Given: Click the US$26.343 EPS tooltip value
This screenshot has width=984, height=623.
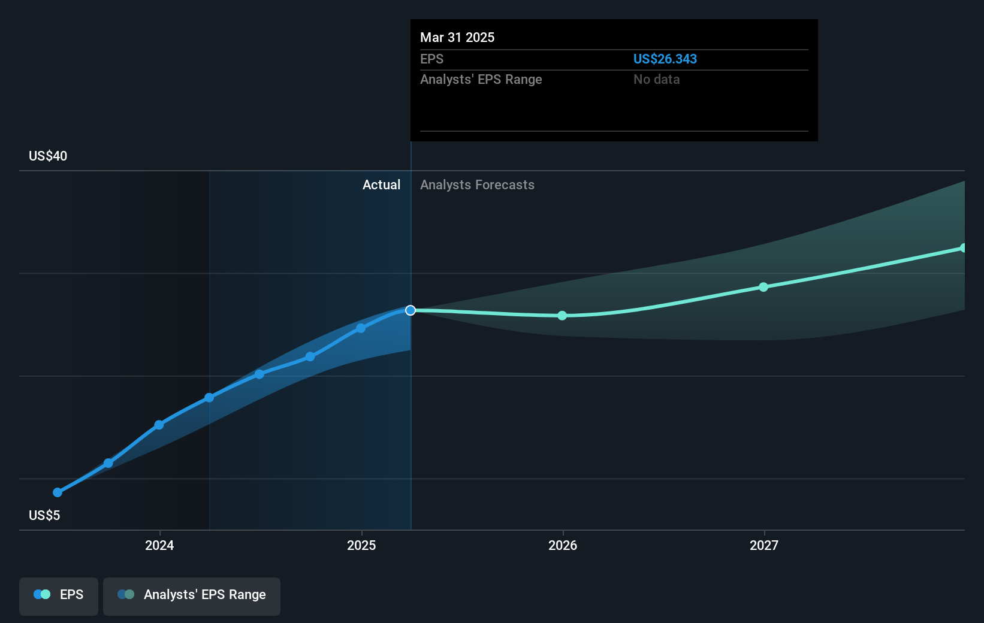Looking at the screenshot, I should click(x=665, y=59).
